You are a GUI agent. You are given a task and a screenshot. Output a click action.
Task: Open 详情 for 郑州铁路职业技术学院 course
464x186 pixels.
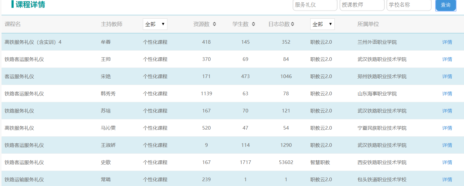[447, 77]
